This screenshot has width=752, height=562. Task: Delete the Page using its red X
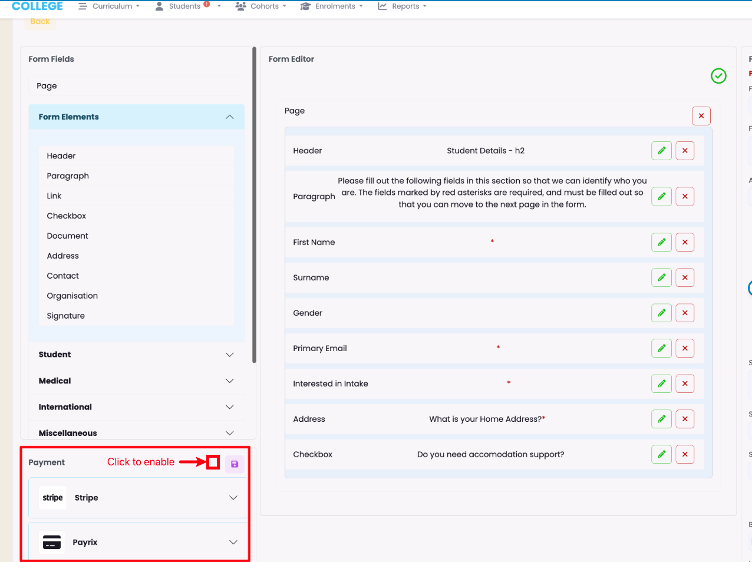tap(701, 116)
